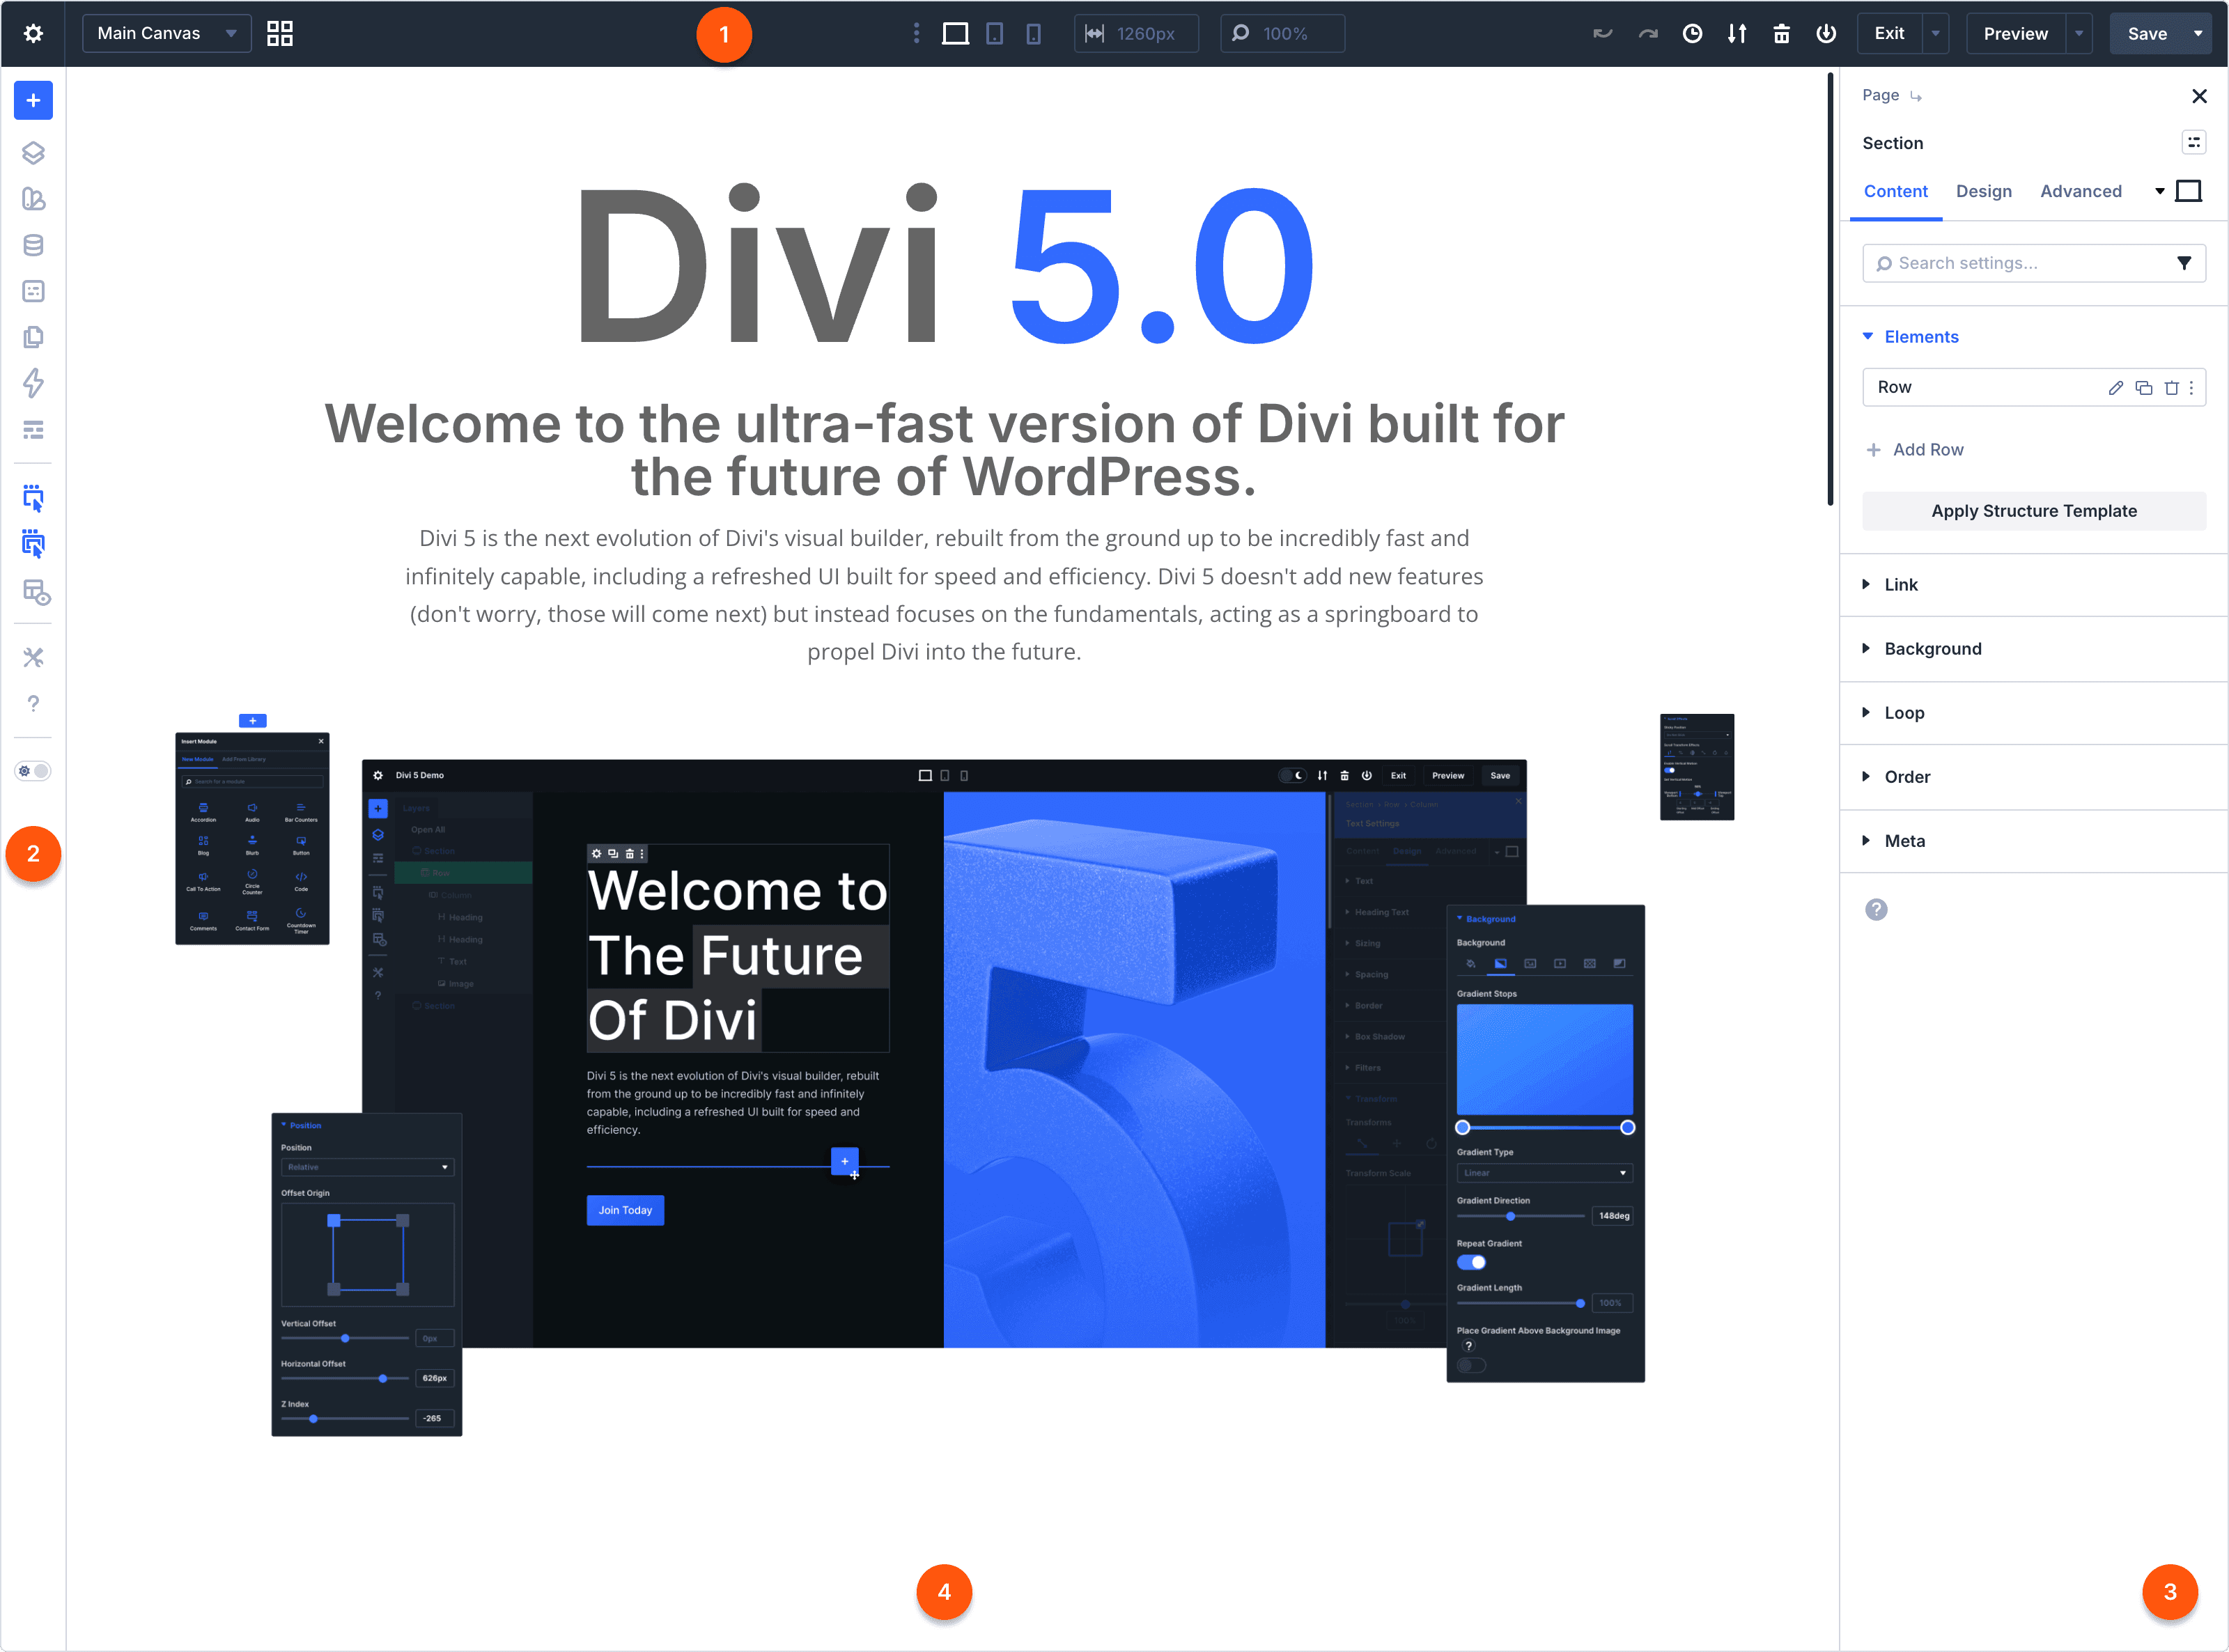Undo the last change
Viewport: 2229px width, 1652px height.
point(1602,34)
